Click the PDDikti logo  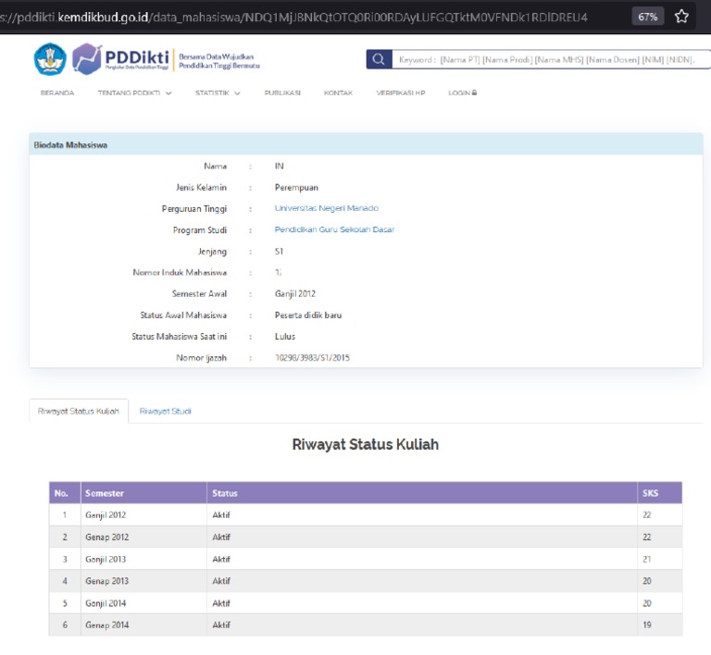click(121, 60)
